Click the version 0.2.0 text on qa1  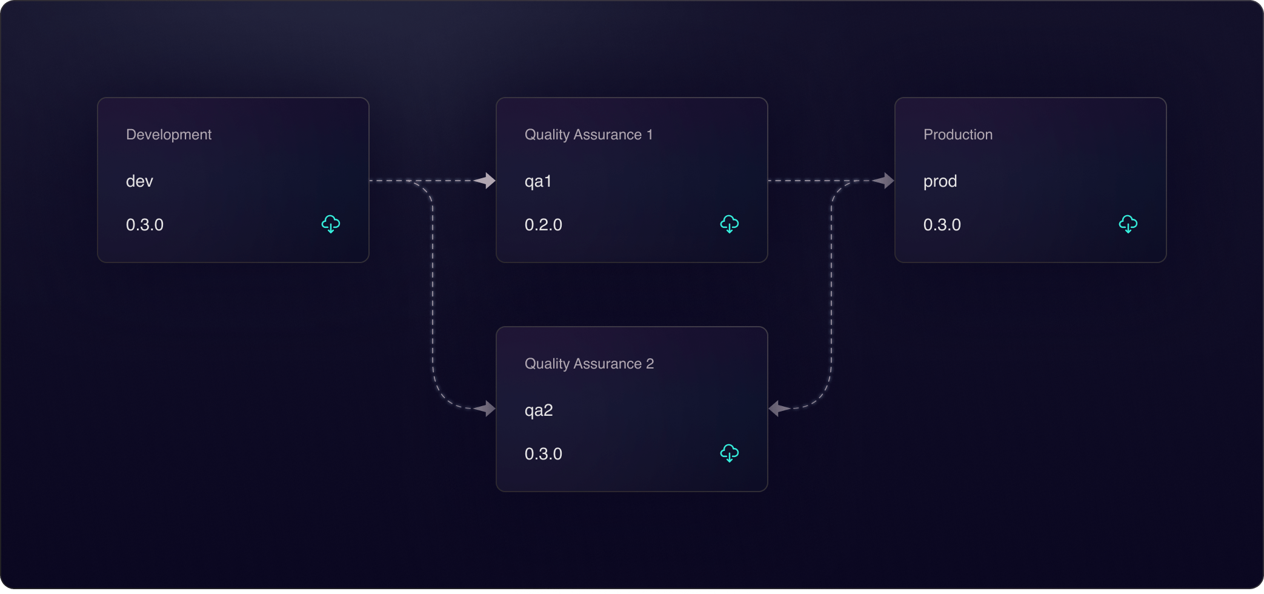[x=543, y=224]
